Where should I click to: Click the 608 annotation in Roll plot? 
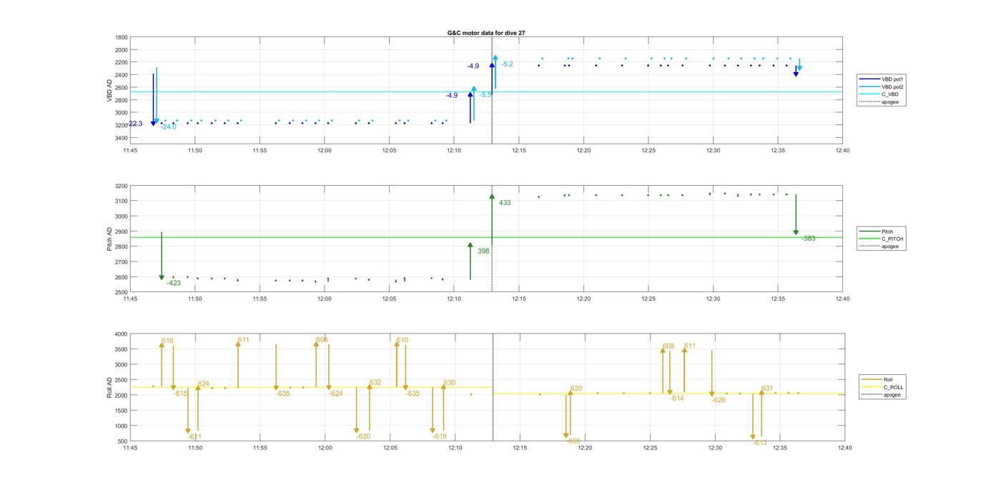point(668,346)
